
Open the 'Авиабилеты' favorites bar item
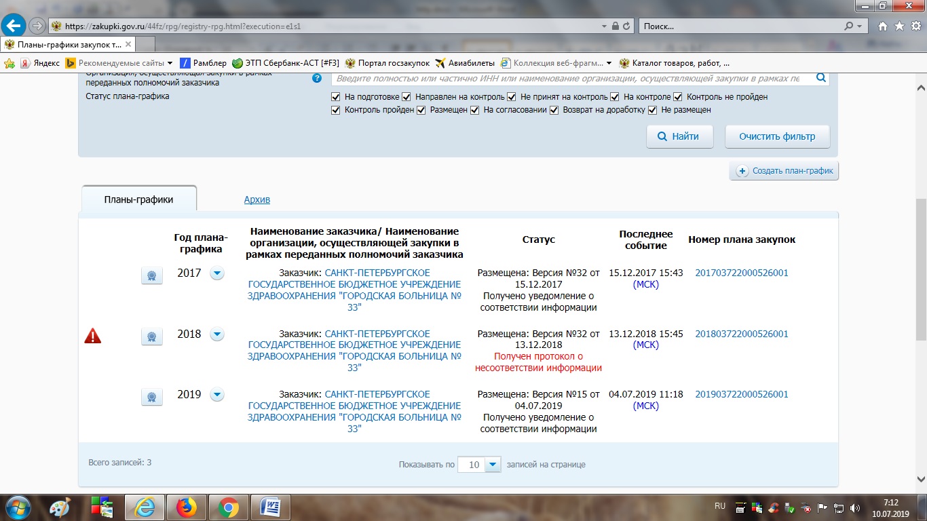click(x=466, y=63)
